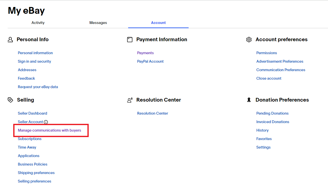
Task: Open Advertisement Preferences link
Action: (x=280, y=61)
